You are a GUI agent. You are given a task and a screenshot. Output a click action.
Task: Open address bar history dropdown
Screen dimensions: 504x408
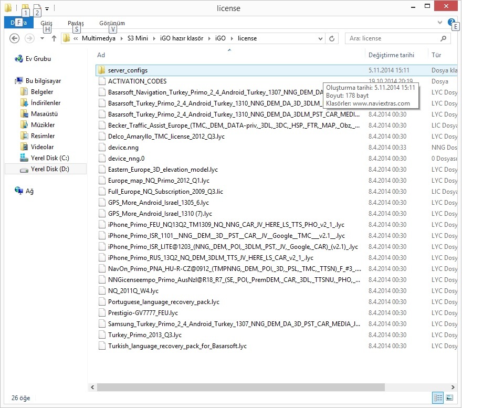321,38
